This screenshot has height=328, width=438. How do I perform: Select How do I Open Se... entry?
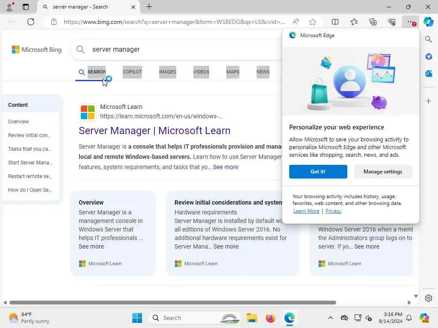(x=30, y=190)
